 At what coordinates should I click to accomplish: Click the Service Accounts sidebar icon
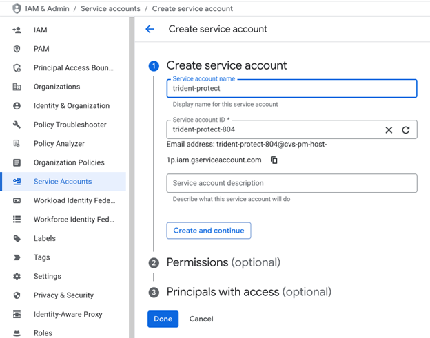tap(17, 182)
